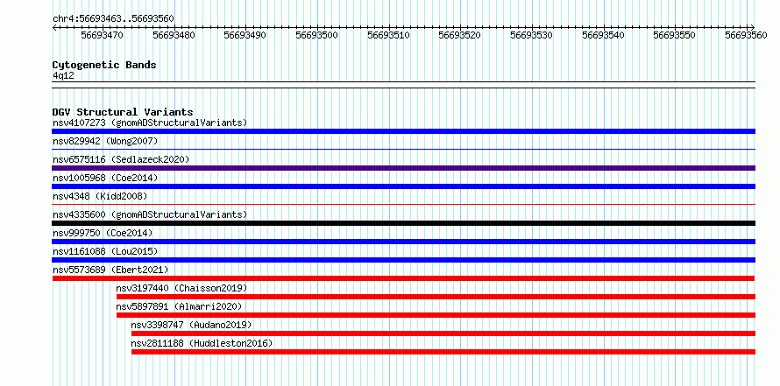This screenshot has width=780, height=386.
Task: Select the black bar under nsv4335600
Action: [403, 223]
